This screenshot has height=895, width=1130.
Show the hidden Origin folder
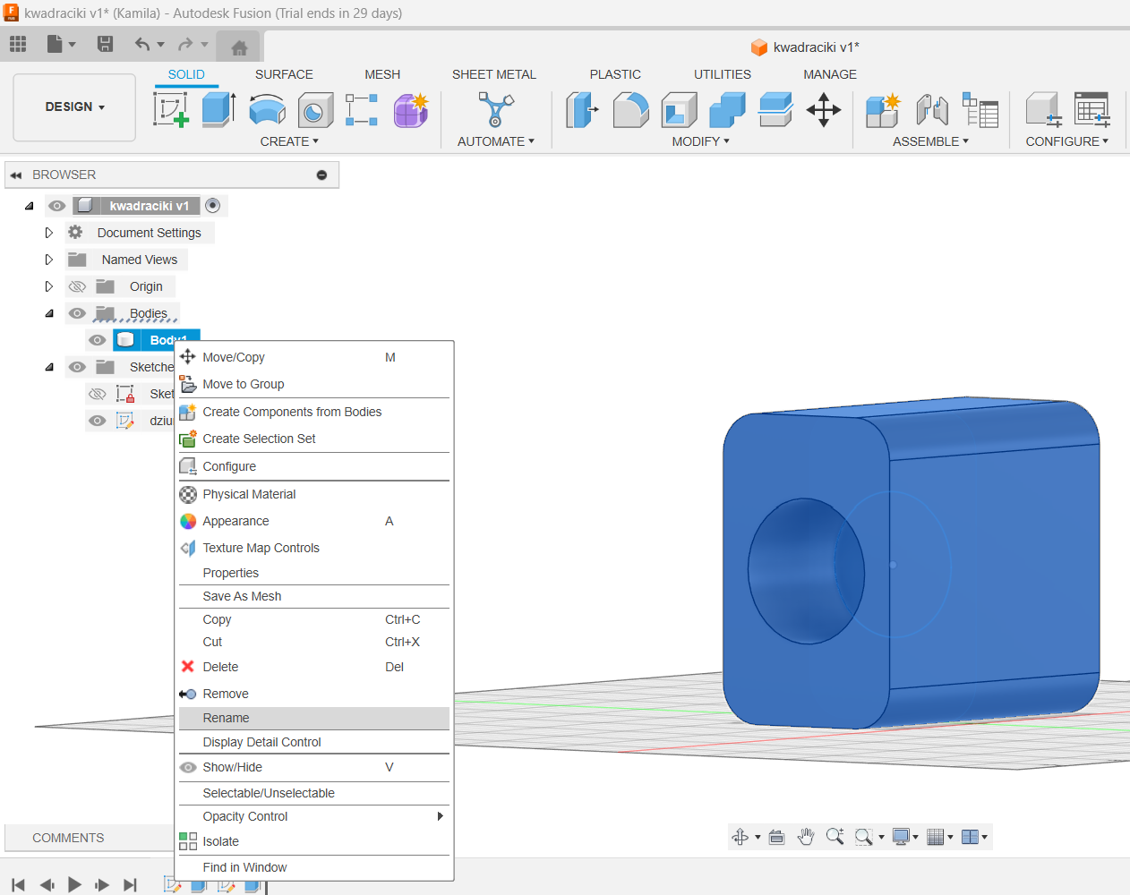point(77,286)
